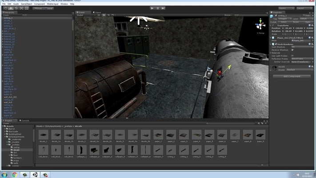Viewport: 316px width, 178px height.
Task: Open the Layers dropdown
Action: tap(286, 8)
